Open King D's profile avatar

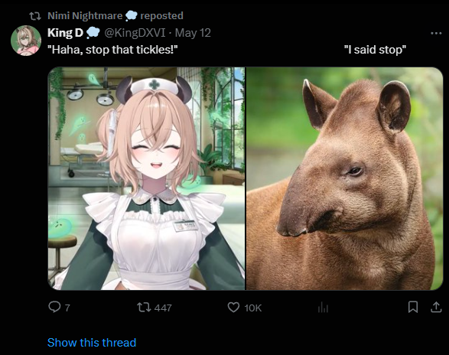click(26, 41)
